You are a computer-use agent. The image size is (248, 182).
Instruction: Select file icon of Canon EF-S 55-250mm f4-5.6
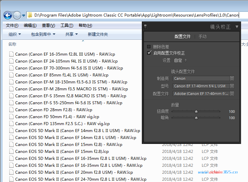11,103
